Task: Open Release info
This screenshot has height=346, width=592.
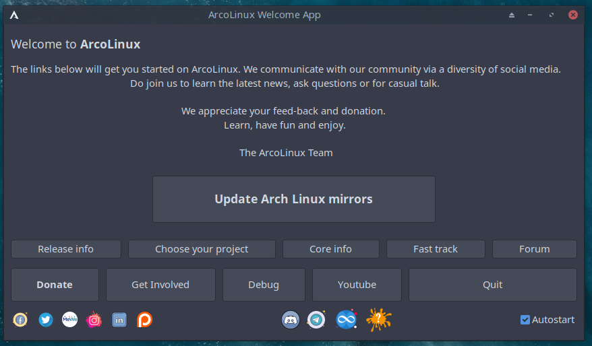Action: (x=66, y=249)
